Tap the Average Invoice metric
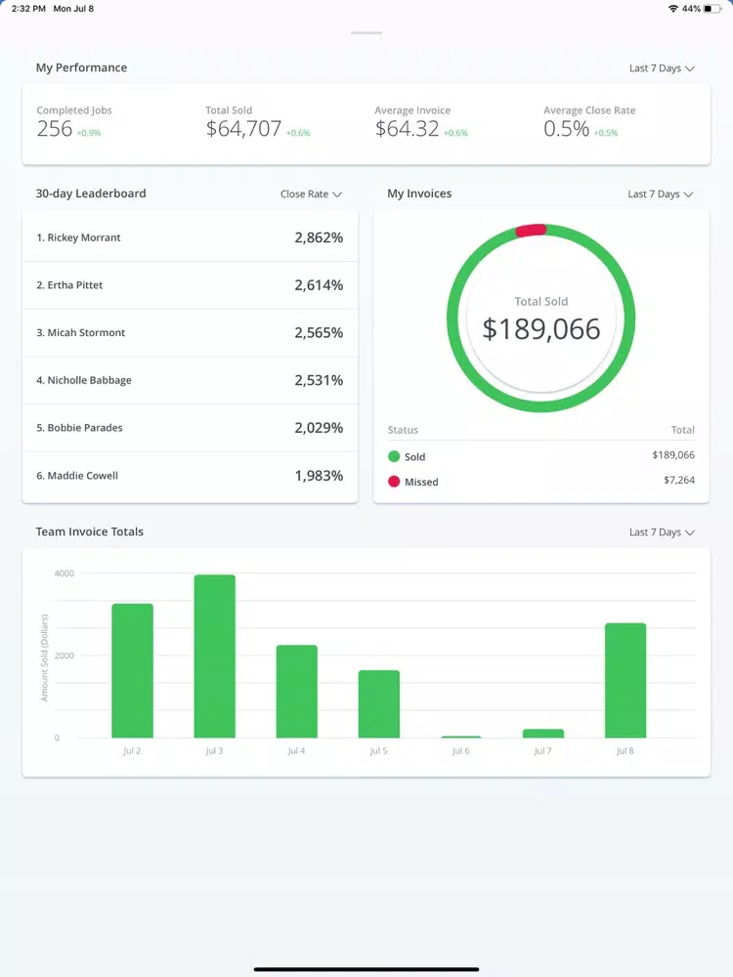 (x=421, y=122)
